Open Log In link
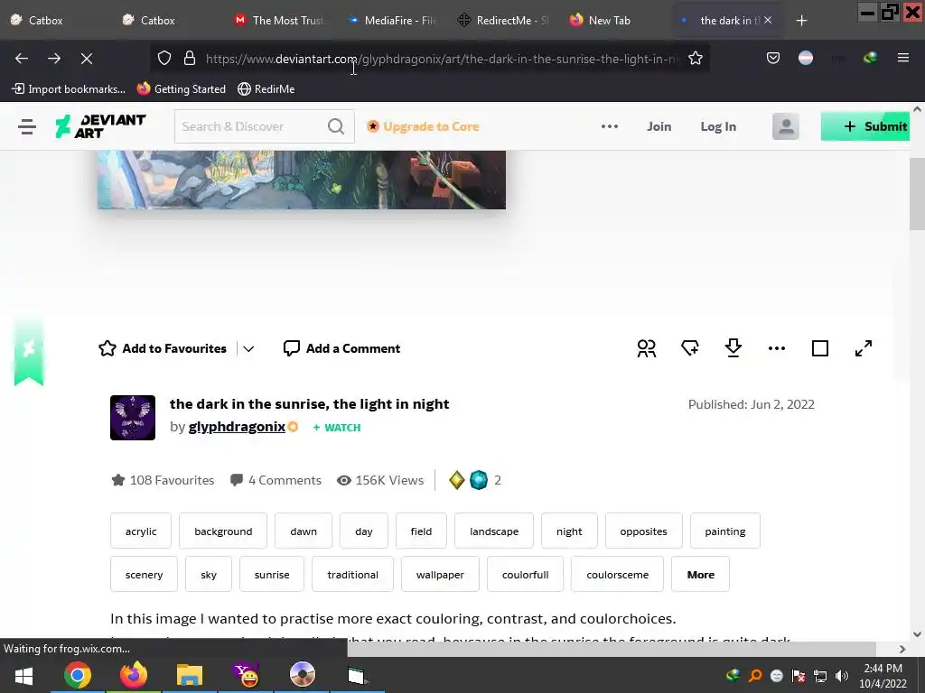Image resolution: width=925 pixels, height=693 pixels. pos(718,126)
